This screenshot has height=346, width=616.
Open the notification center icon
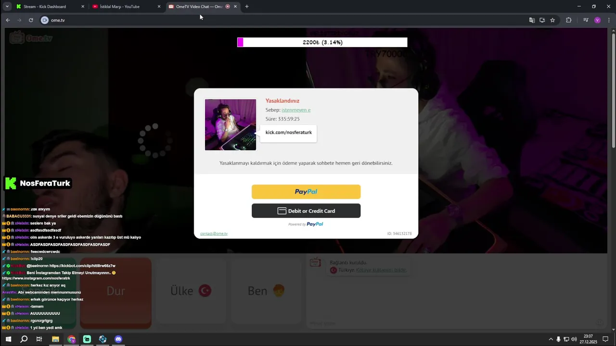605,339
